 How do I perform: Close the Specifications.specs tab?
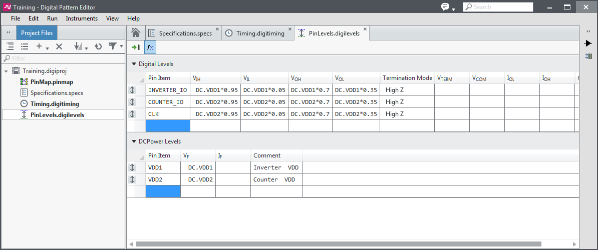point(217,29)
